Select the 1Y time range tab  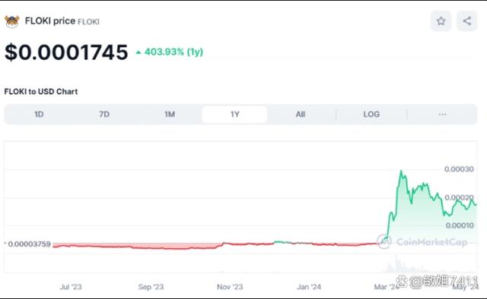click(235, 115)
